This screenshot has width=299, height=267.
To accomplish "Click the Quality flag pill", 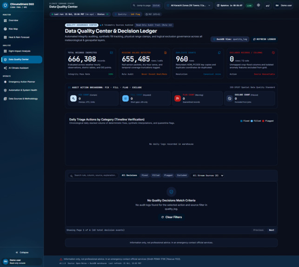I will coord(127,14).
